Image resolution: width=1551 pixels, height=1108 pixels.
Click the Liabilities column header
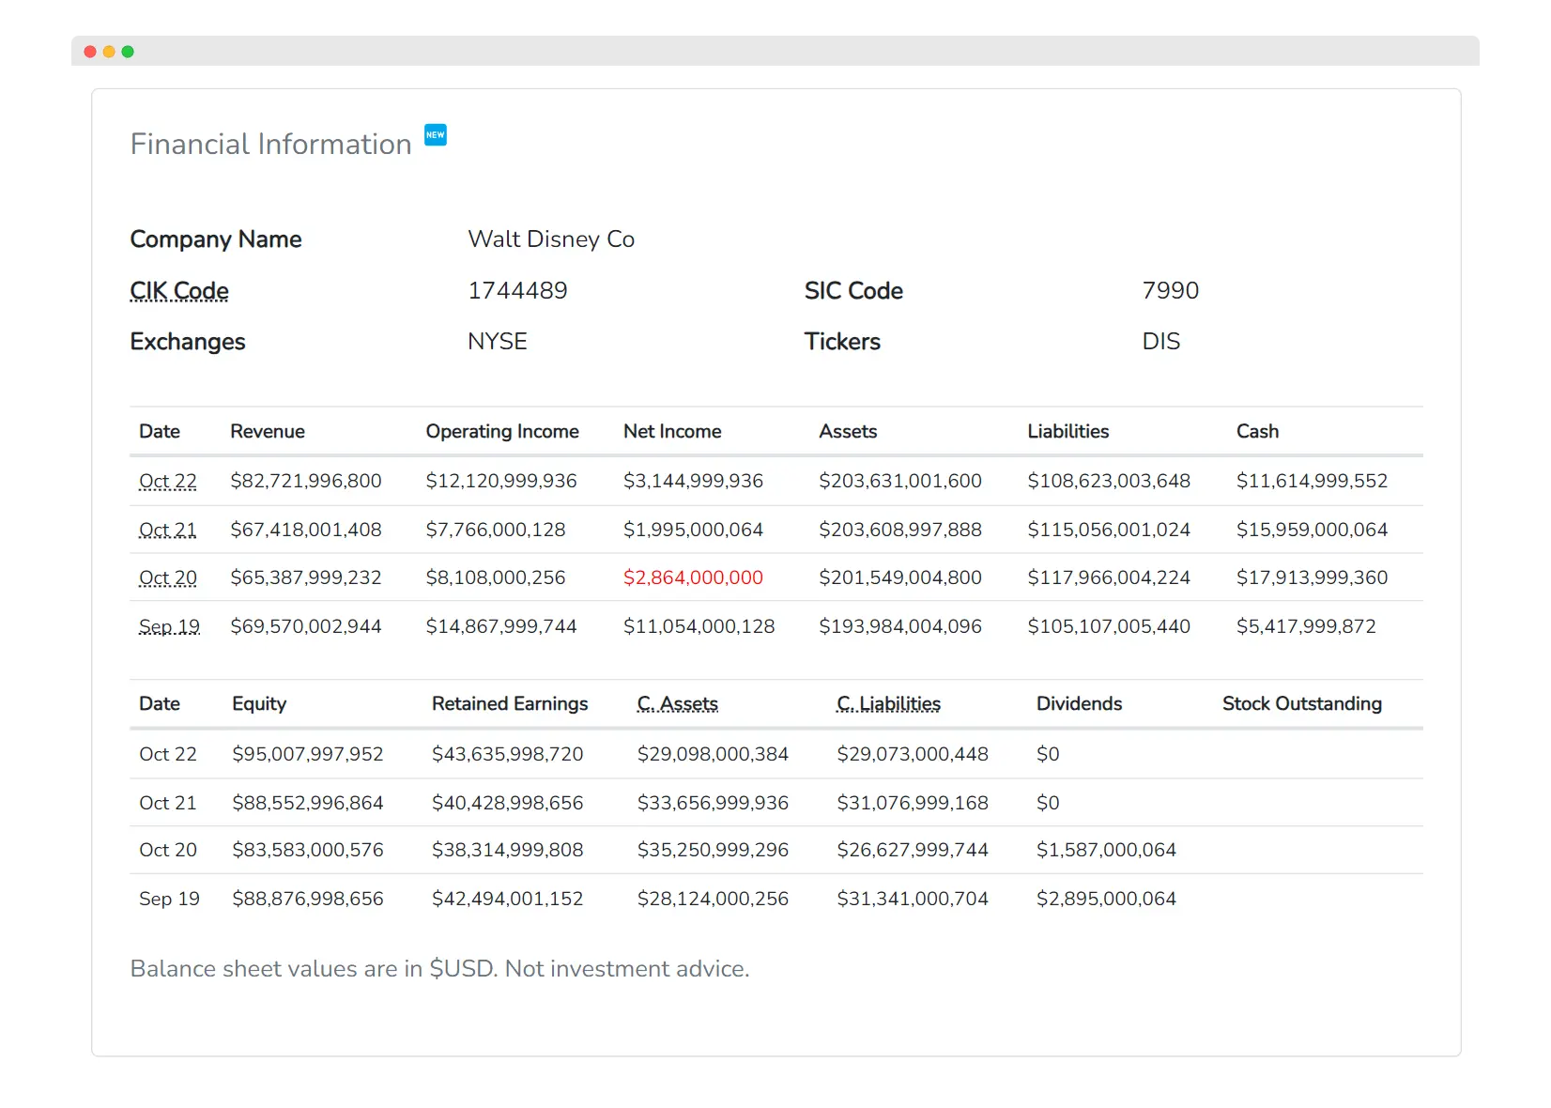pos(1068,431)
